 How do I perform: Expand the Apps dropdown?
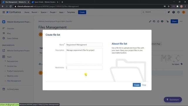click(62, 12)
